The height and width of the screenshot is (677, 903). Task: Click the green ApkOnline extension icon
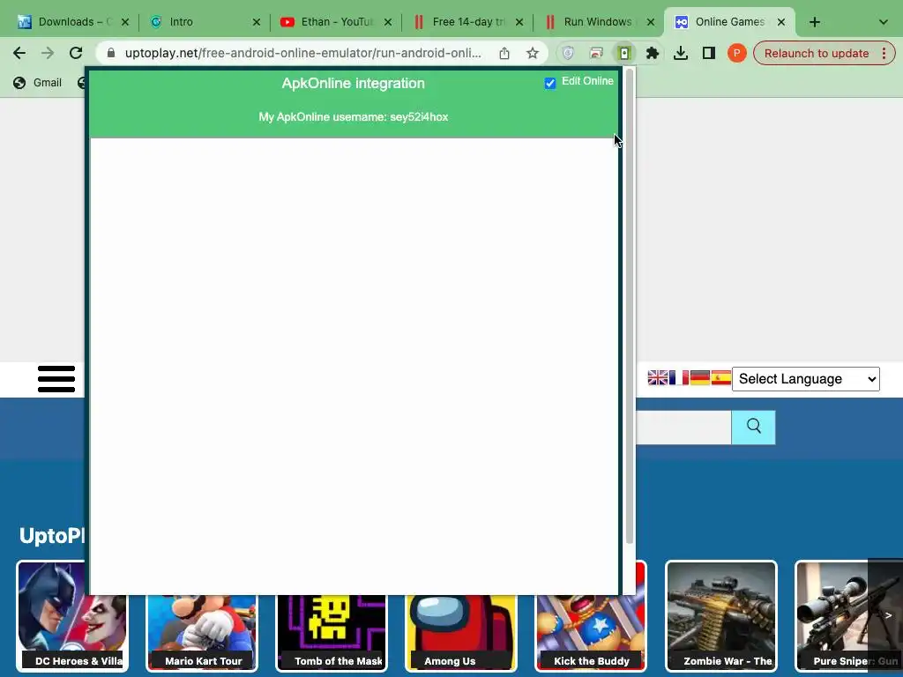pos(624,54)
